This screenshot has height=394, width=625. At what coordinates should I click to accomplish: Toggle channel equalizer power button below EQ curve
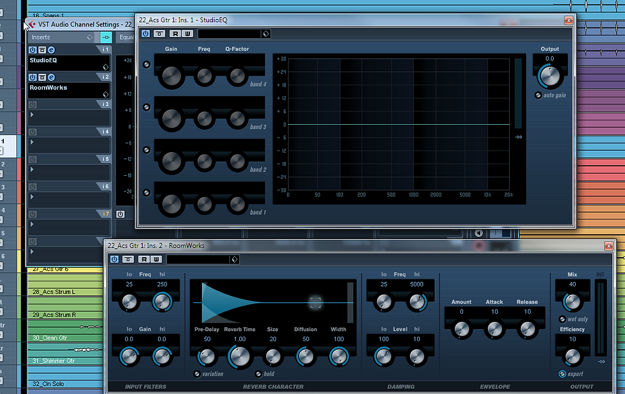(x=121, y=214)
